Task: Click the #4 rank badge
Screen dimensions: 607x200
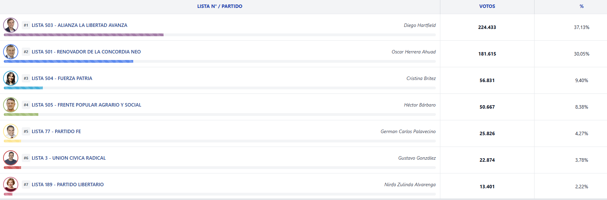Action: click(26, 105)
